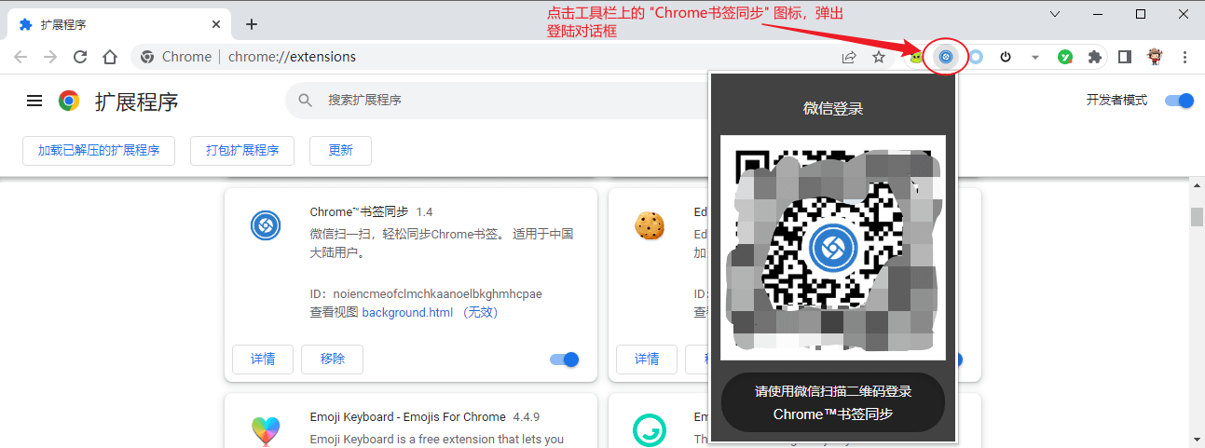Reload the extensions page
This screenshot has width=1205, height=448.
pos(80,57)
